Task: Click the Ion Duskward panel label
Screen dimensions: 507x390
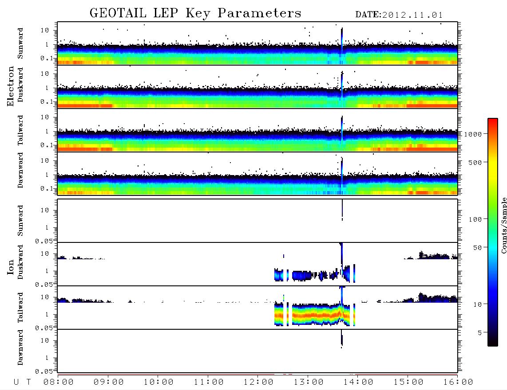Action: (x=20, y=262)
